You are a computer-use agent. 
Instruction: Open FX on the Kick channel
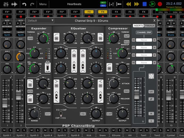point(89,12)
